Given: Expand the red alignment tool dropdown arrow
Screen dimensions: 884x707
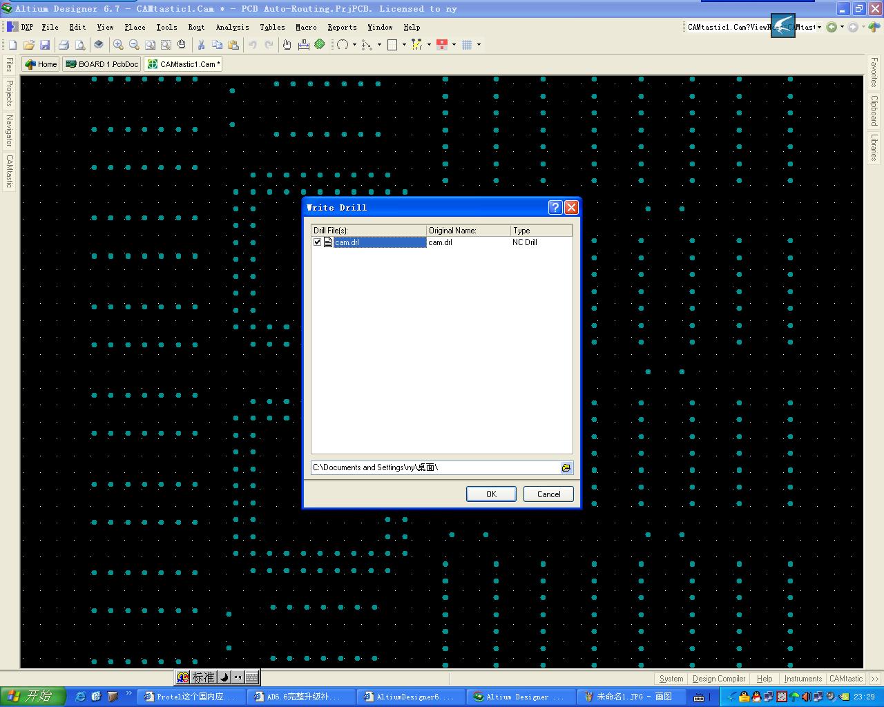Looking at the screenshot, I should pos(454,45).
